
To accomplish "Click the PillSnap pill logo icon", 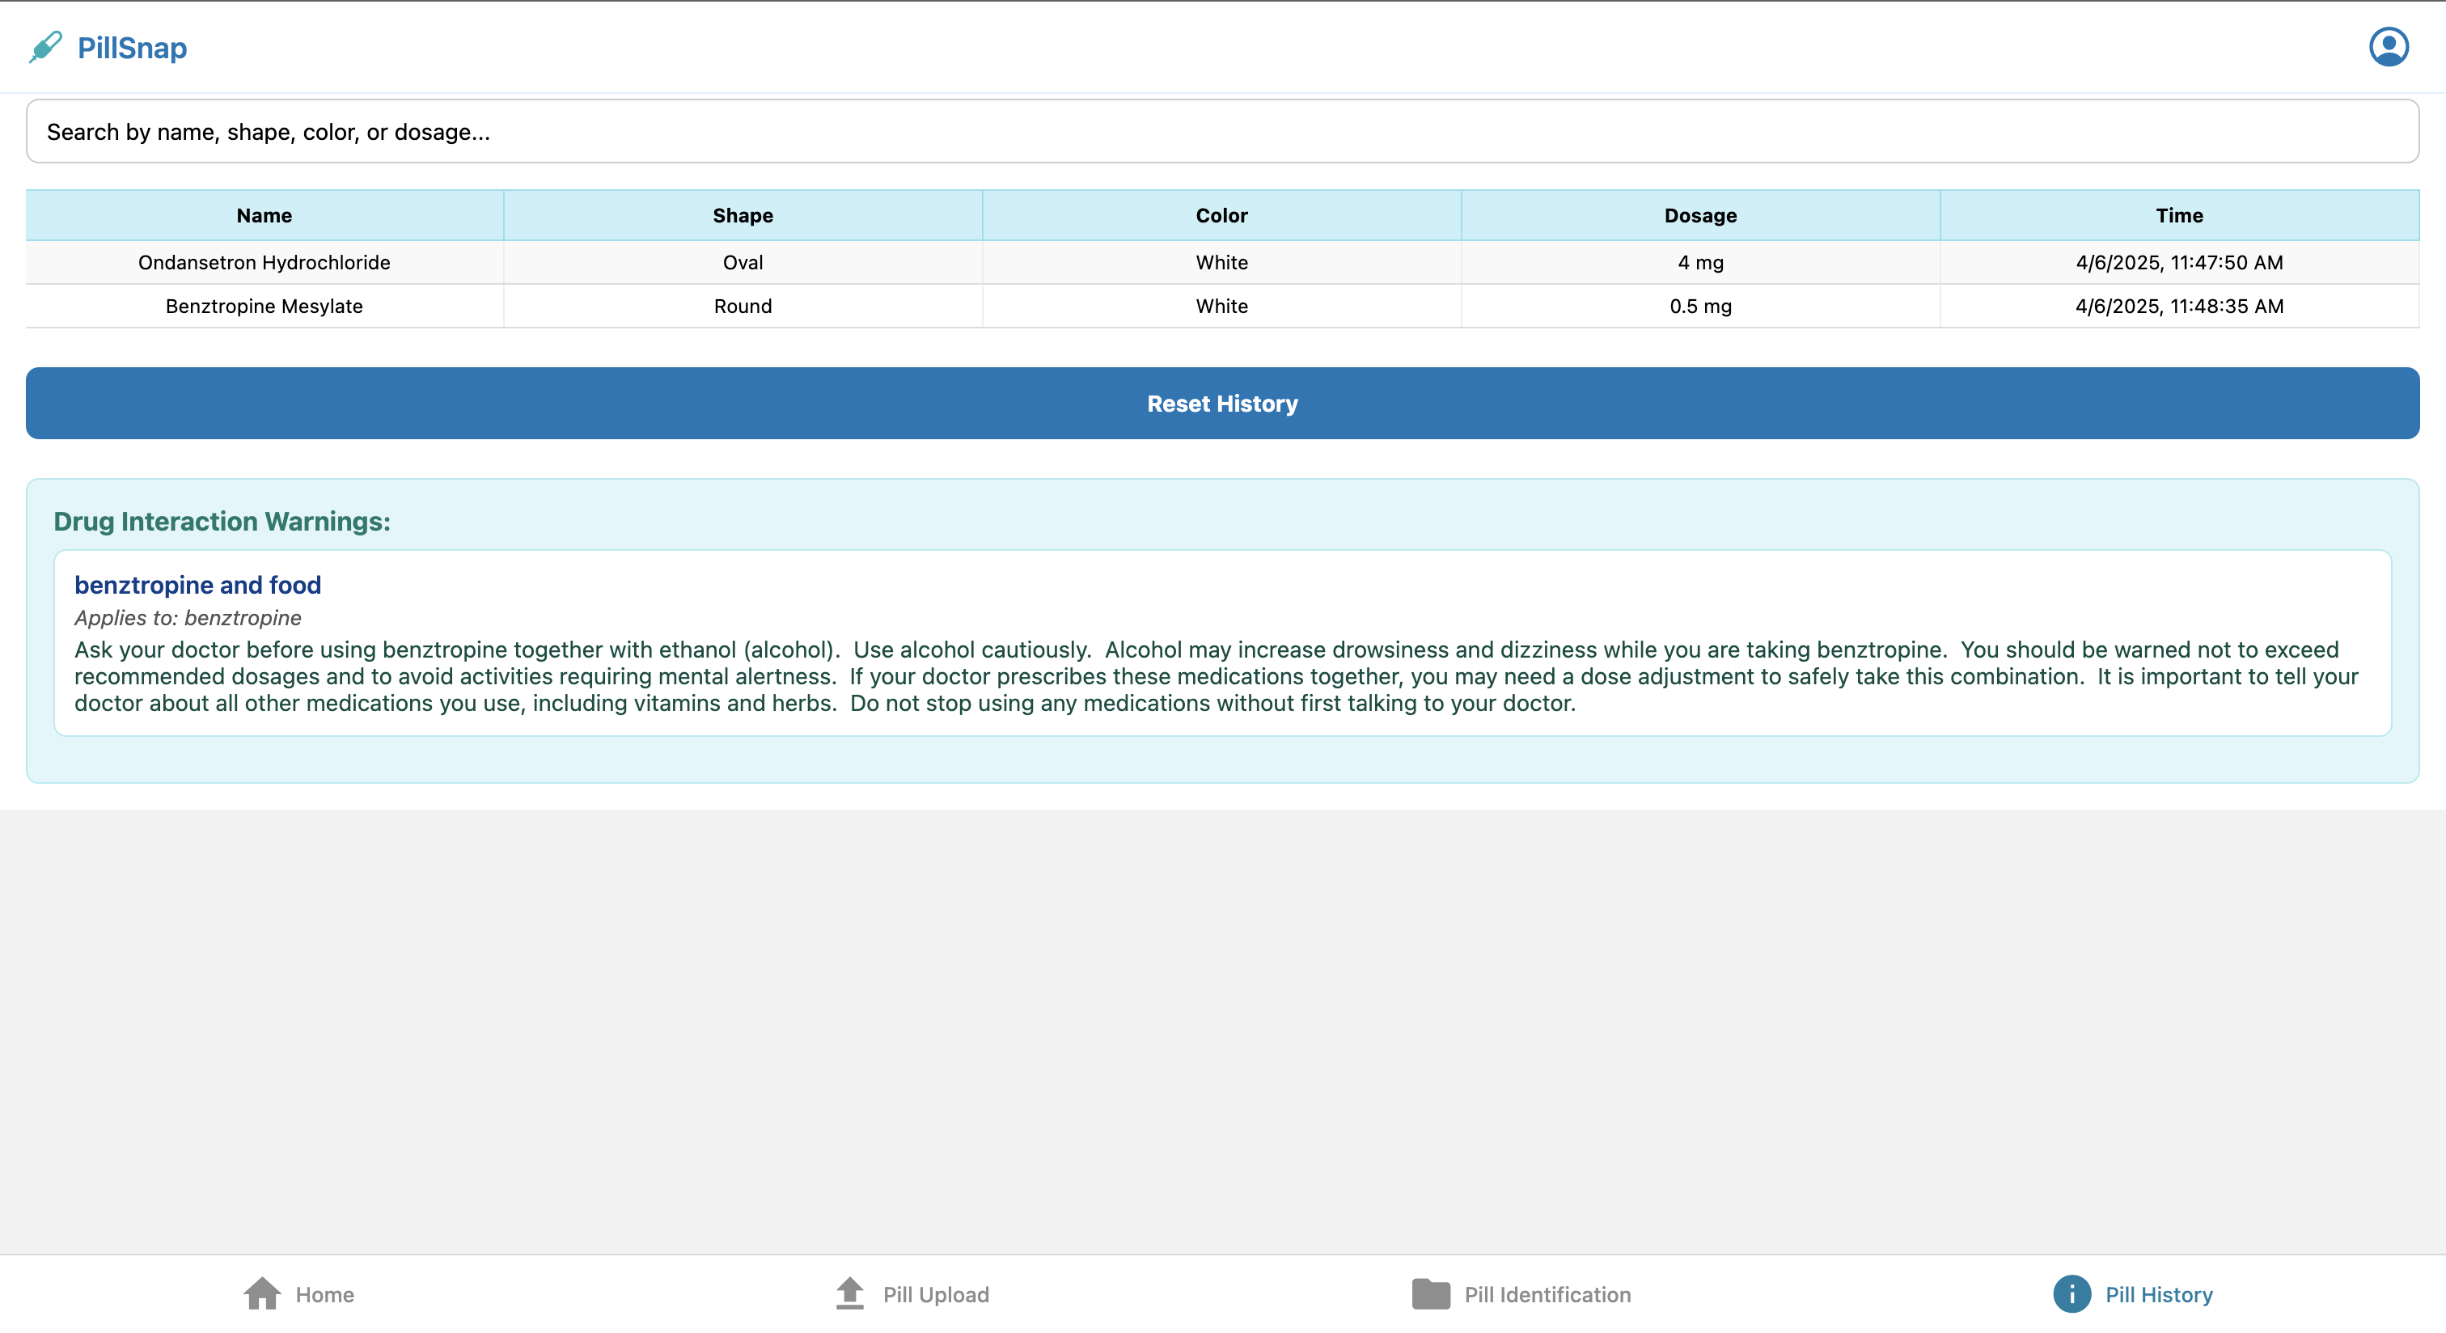I will (45, 47).
